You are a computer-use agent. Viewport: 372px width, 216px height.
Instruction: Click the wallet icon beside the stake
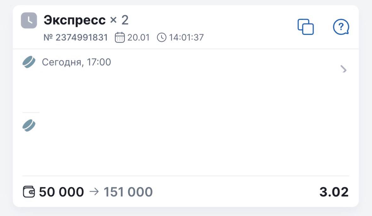click(29, 192)
